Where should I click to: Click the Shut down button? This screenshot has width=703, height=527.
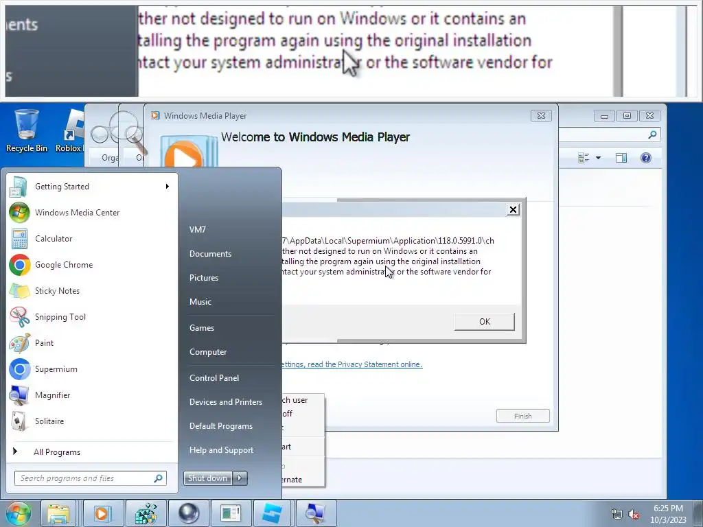[x=208, y=478]
